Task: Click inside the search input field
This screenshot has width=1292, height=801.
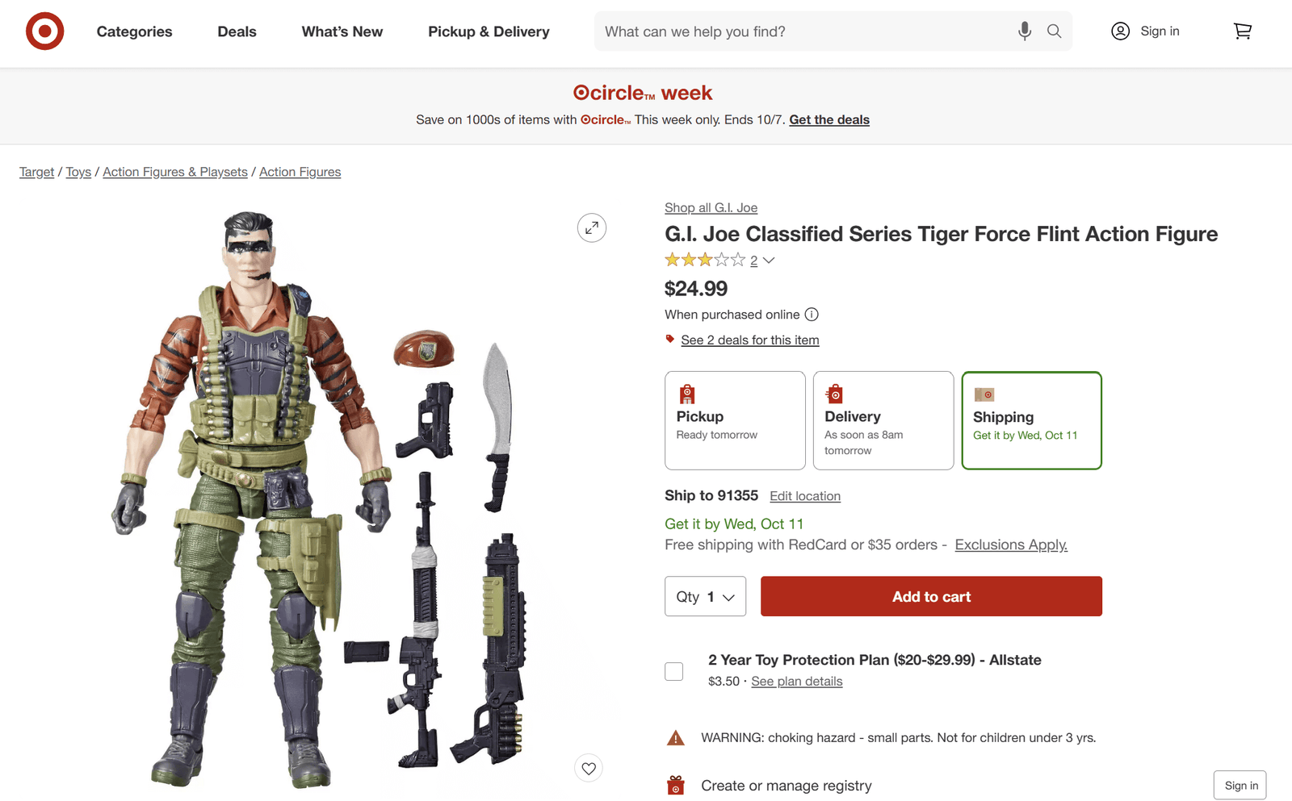Action: (x=807, y=31)
